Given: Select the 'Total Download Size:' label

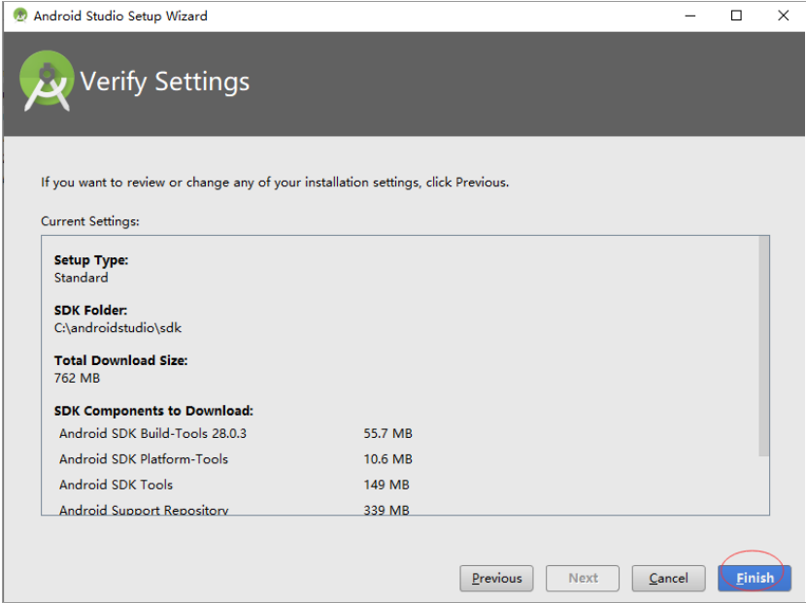Looking at the screenshot, I should tap(120, 361).
